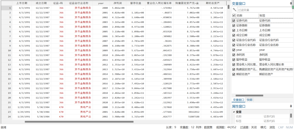Toggle the 净利润 variable checkbox
Image resolution: width=294 pixels, height=129 pixels.
tap(234, 55)
